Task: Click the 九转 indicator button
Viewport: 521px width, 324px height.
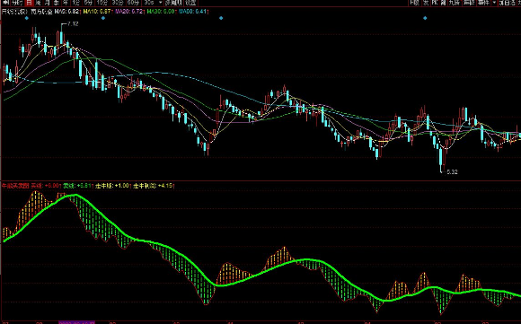Action: (455, 3)
